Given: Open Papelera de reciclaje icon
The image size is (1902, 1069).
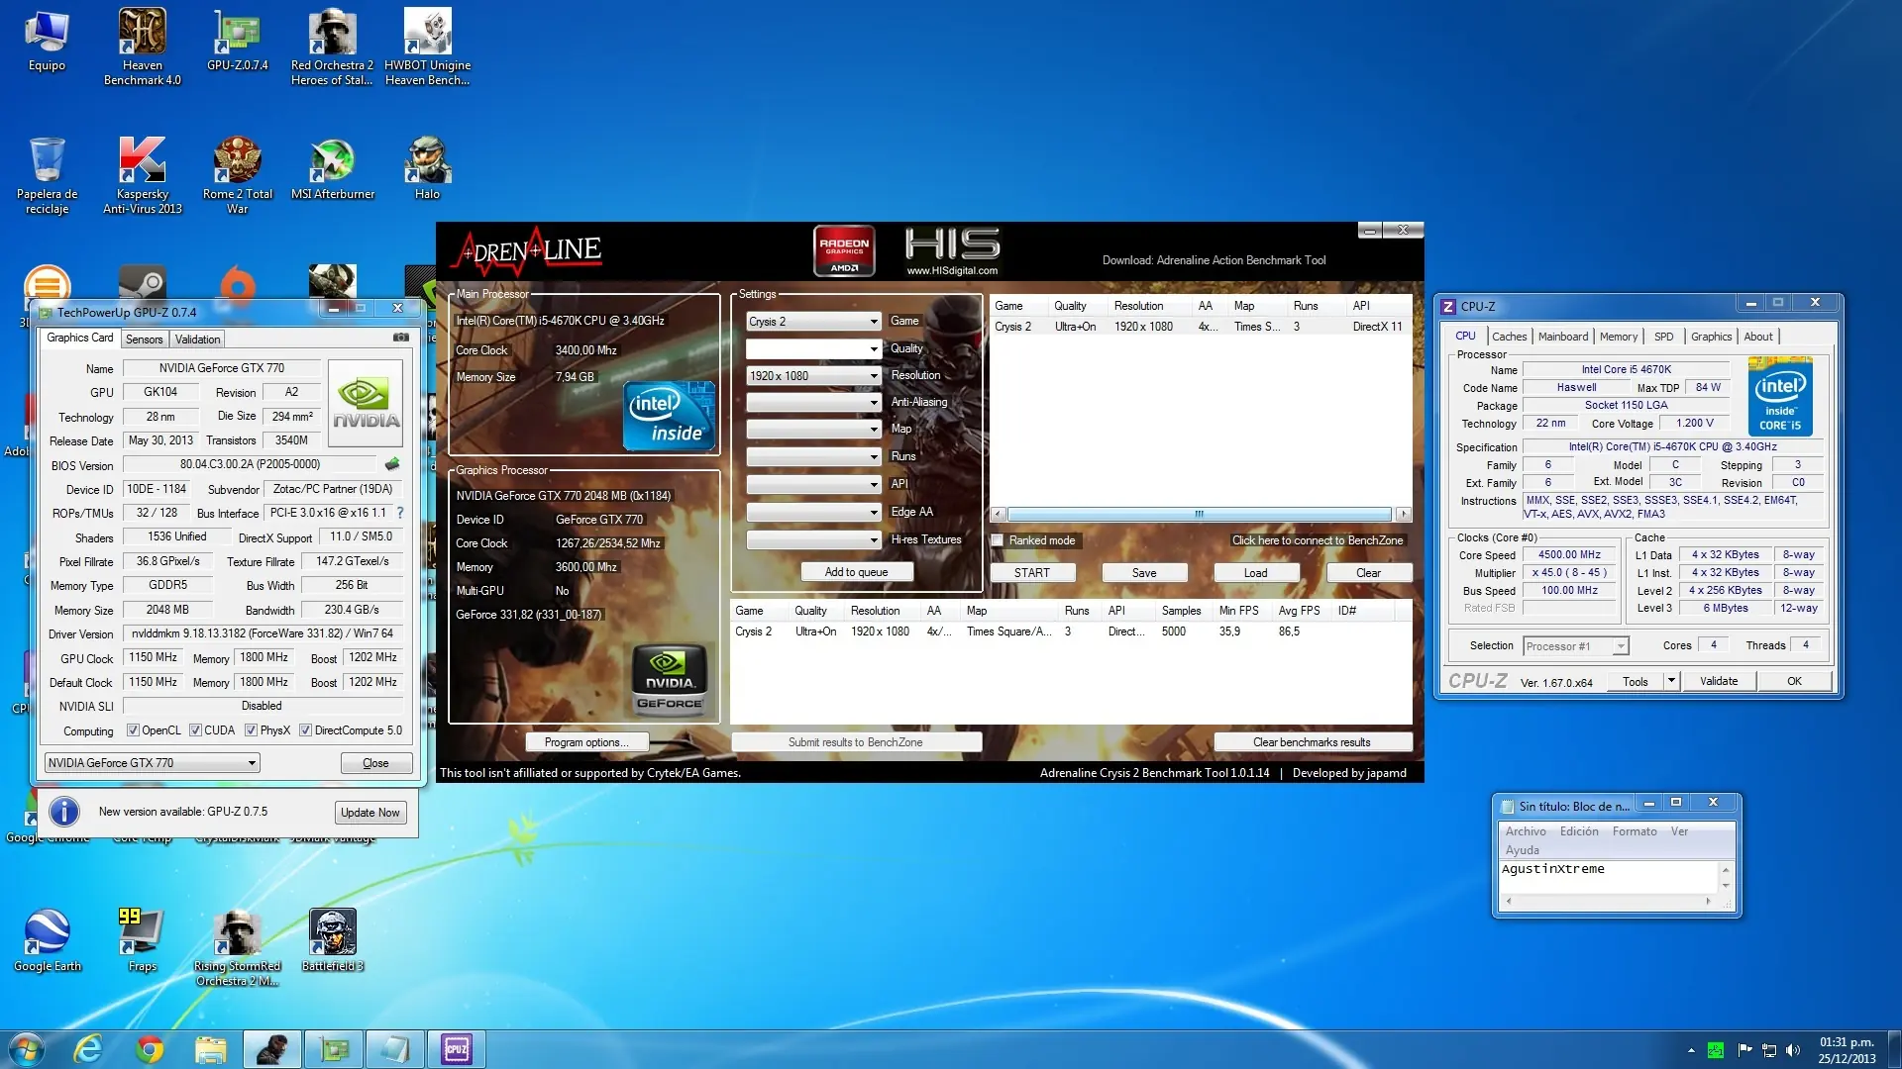Looking at the screenshot, I should tap(47, 175).
